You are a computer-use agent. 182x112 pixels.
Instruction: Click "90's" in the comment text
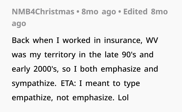point(129,55)
